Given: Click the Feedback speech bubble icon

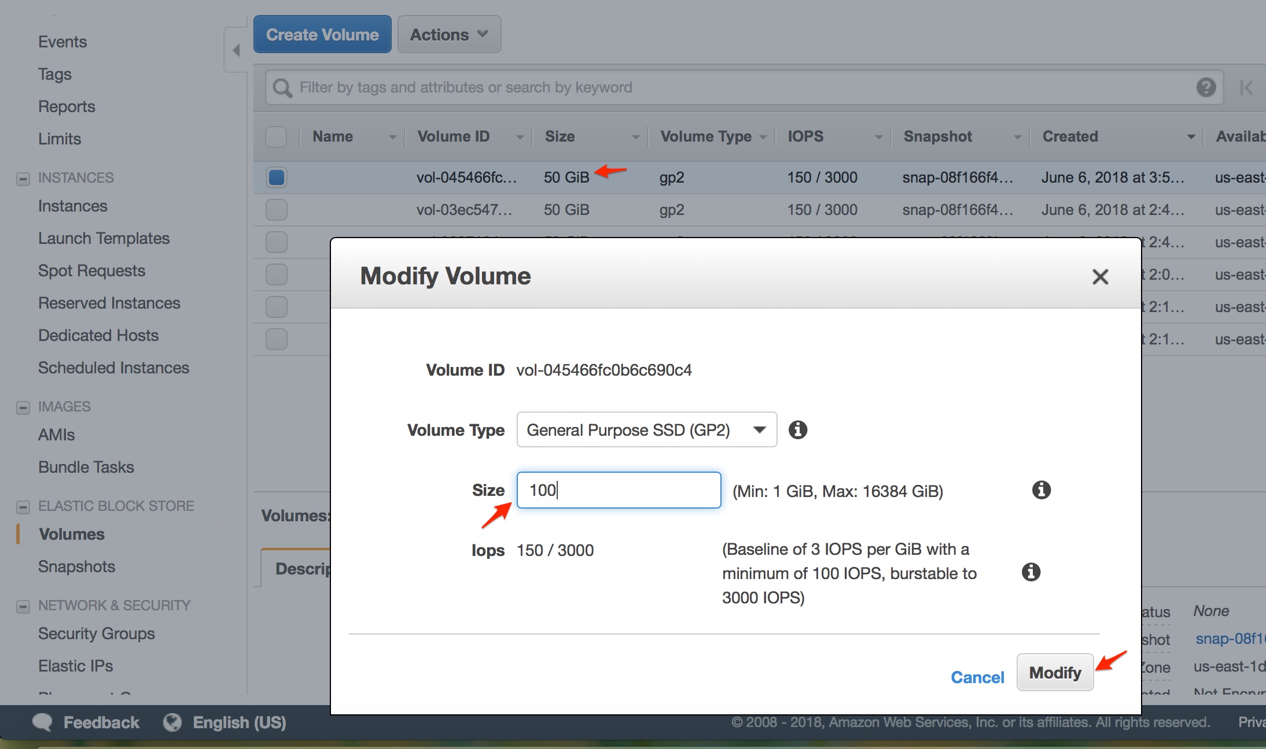Looking at the screenshot, I should (x=43, y=722).
